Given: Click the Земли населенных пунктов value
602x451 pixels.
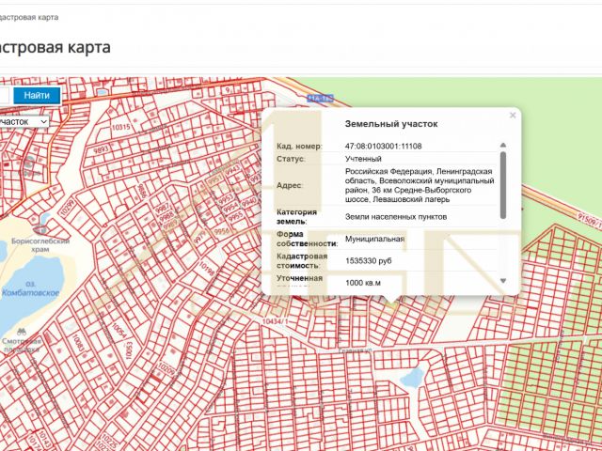Looking at the screenshot, I should tap(395, 217).
